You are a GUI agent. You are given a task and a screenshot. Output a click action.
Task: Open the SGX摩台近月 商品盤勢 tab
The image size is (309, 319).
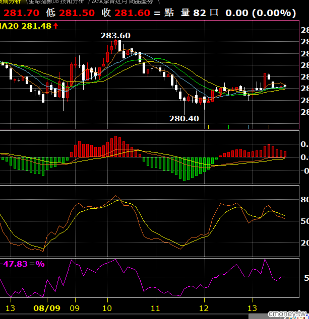pyautogui.click(x=122, y=2)
